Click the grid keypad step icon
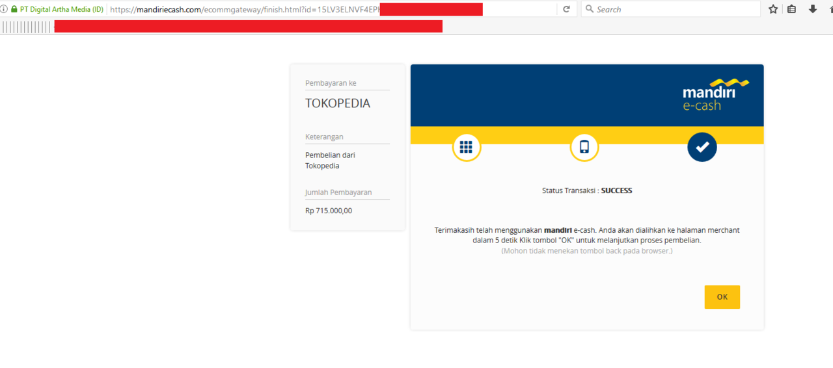833x368 pixels. [x=467, y=147]
